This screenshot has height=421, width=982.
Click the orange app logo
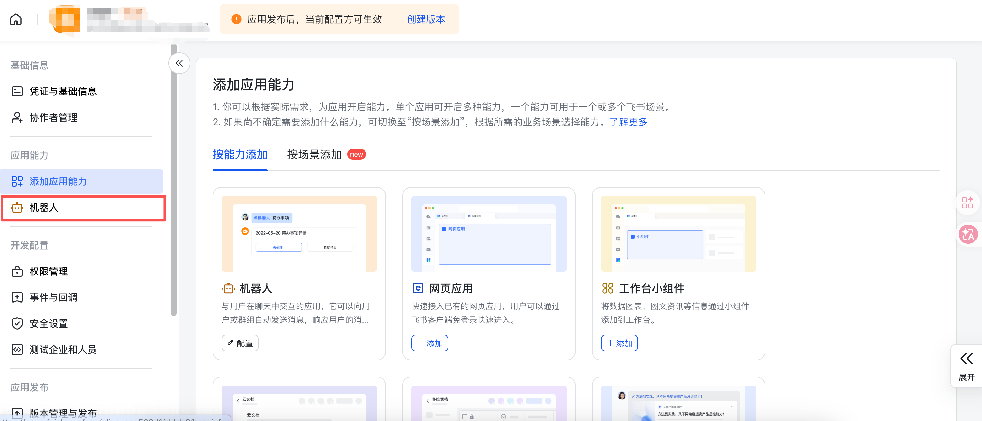[x=65, y=19]
